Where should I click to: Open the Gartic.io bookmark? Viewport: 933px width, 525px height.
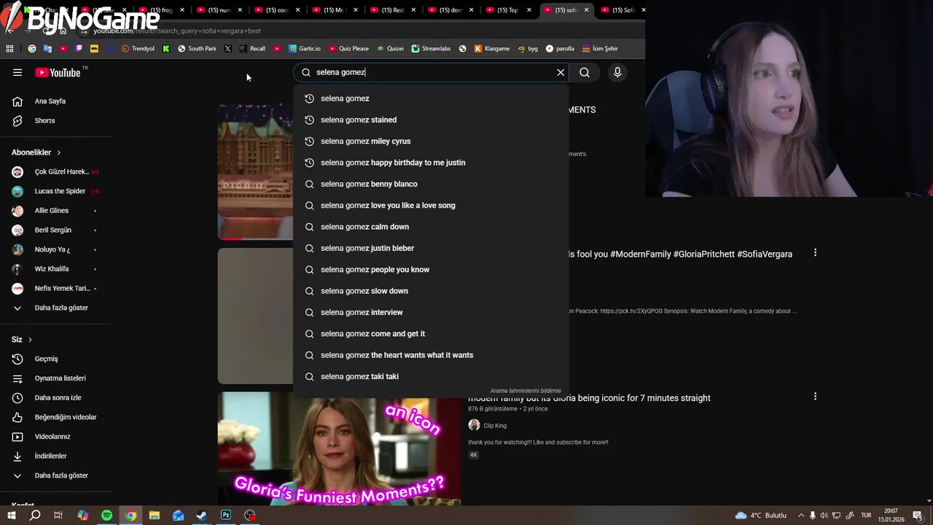pyautogui.click(x=305, y=49)
